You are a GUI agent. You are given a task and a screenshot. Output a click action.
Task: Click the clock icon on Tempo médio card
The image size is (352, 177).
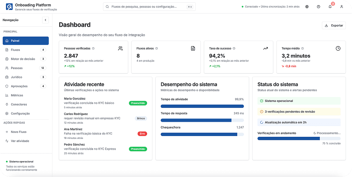tap(338, 49)
